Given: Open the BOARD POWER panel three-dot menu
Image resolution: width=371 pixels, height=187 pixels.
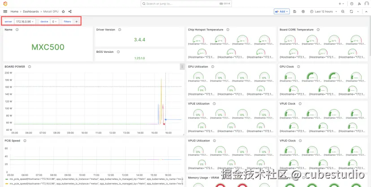Looking at the screenshot, I should 182,67.
